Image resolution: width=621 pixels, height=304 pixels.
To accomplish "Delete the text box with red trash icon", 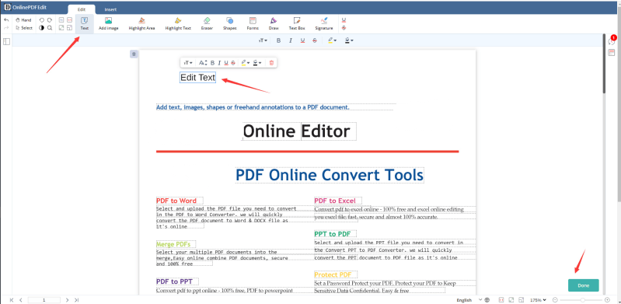I will pyautogui.click(x=271, y=63).
